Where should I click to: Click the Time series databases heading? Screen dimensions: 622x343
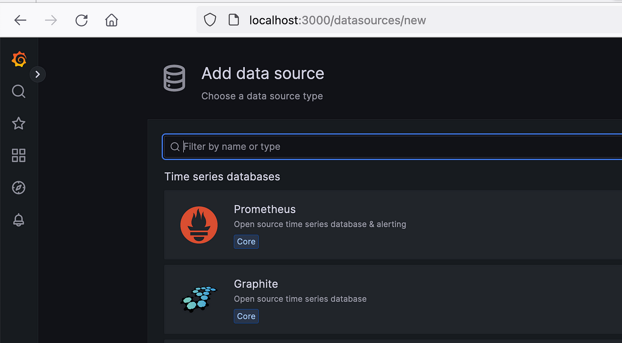(x=222, y=176)
